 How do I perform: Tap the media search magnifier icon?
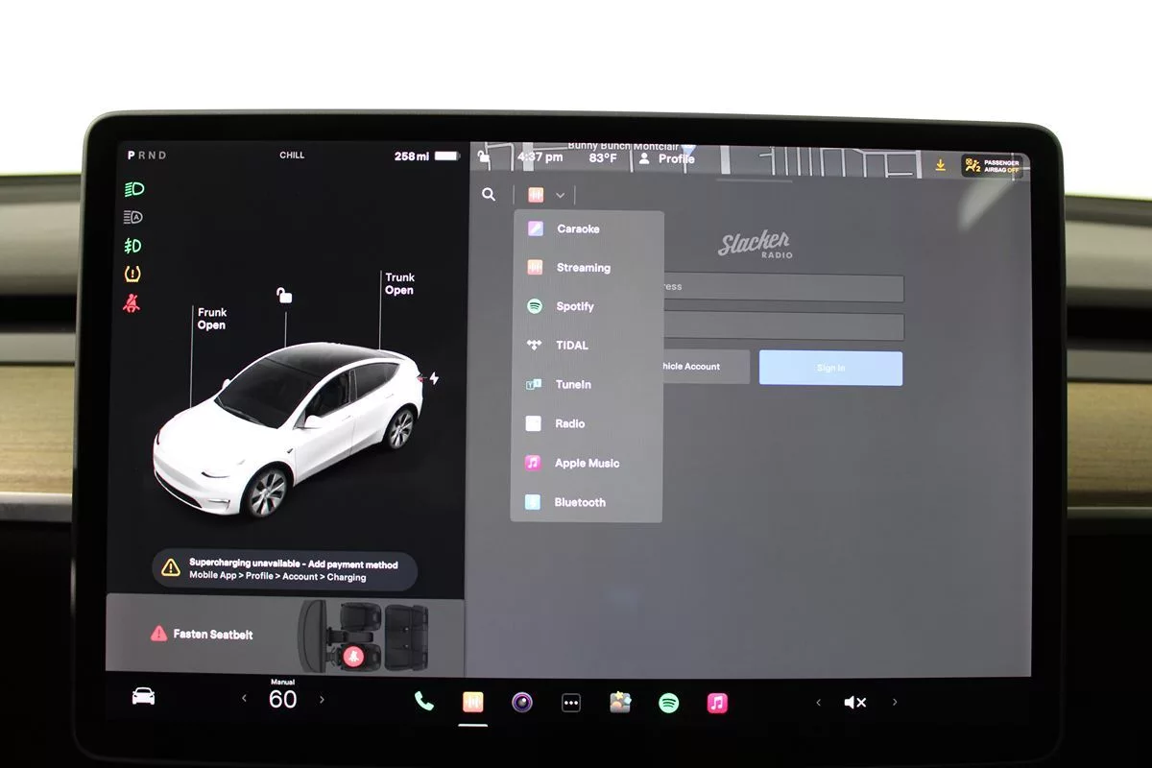coord(489,195)
